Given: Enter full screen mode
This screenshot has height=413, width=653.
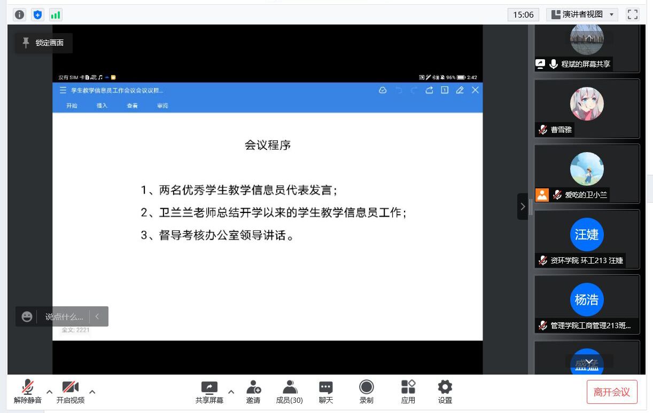Looking at the screenshot, I should click(633, 14).
